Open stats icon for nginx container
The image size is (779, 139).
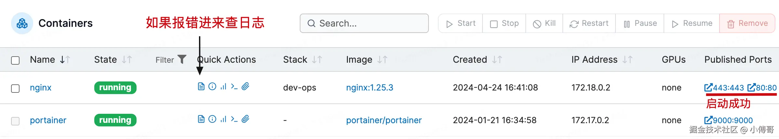pos(223,87)
